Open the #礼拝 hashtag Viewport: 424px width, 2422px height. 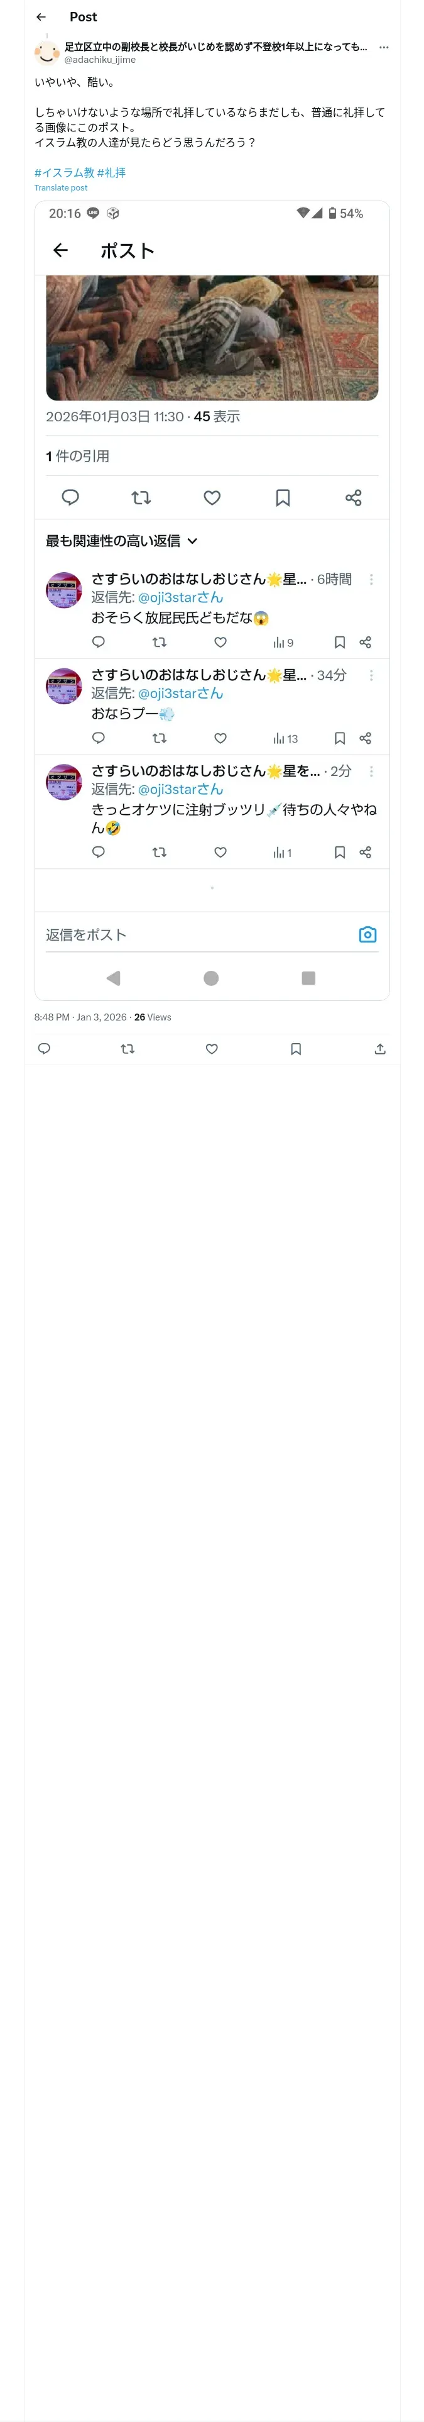[x=111, y=172]
